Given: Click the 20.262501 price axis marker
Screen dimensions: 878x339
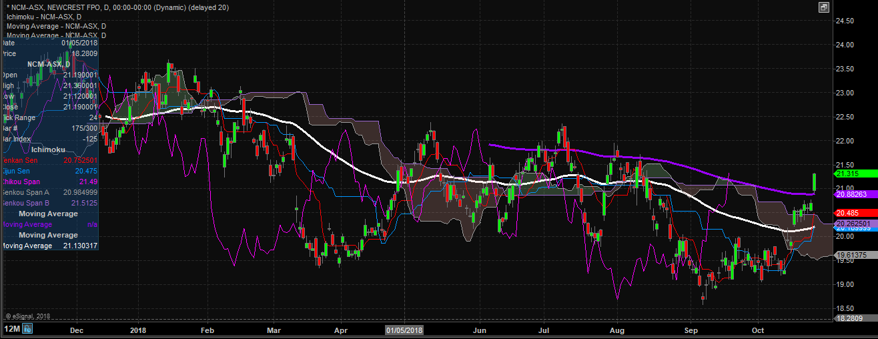Looking at the screenshot, I should (x=855, y=224).
